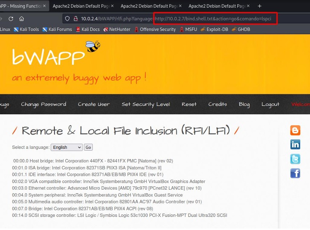Open the shield tracking protection icon

(67, 19)
